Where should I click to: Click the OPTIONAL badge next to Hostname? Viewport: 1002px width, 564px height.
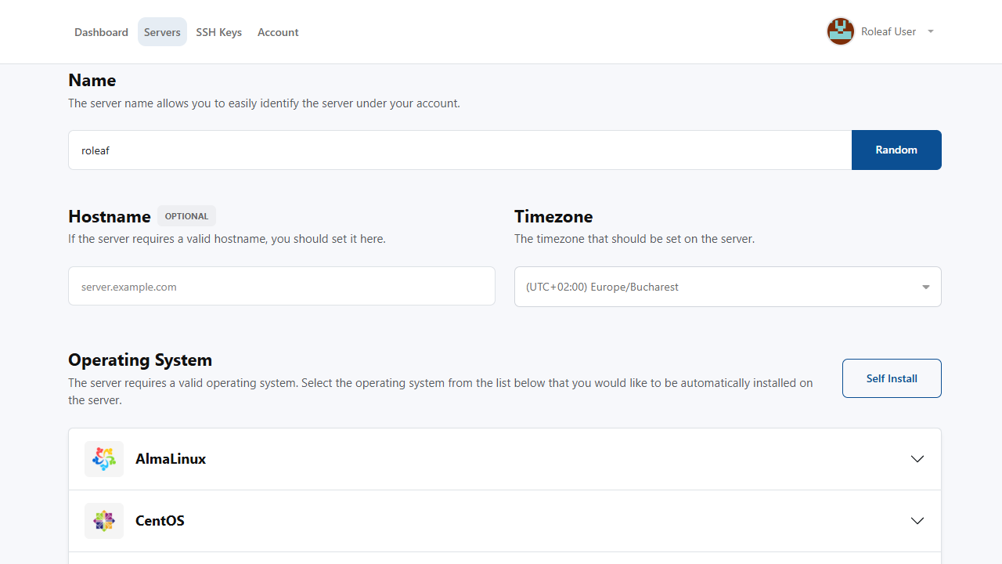point(186,216)
